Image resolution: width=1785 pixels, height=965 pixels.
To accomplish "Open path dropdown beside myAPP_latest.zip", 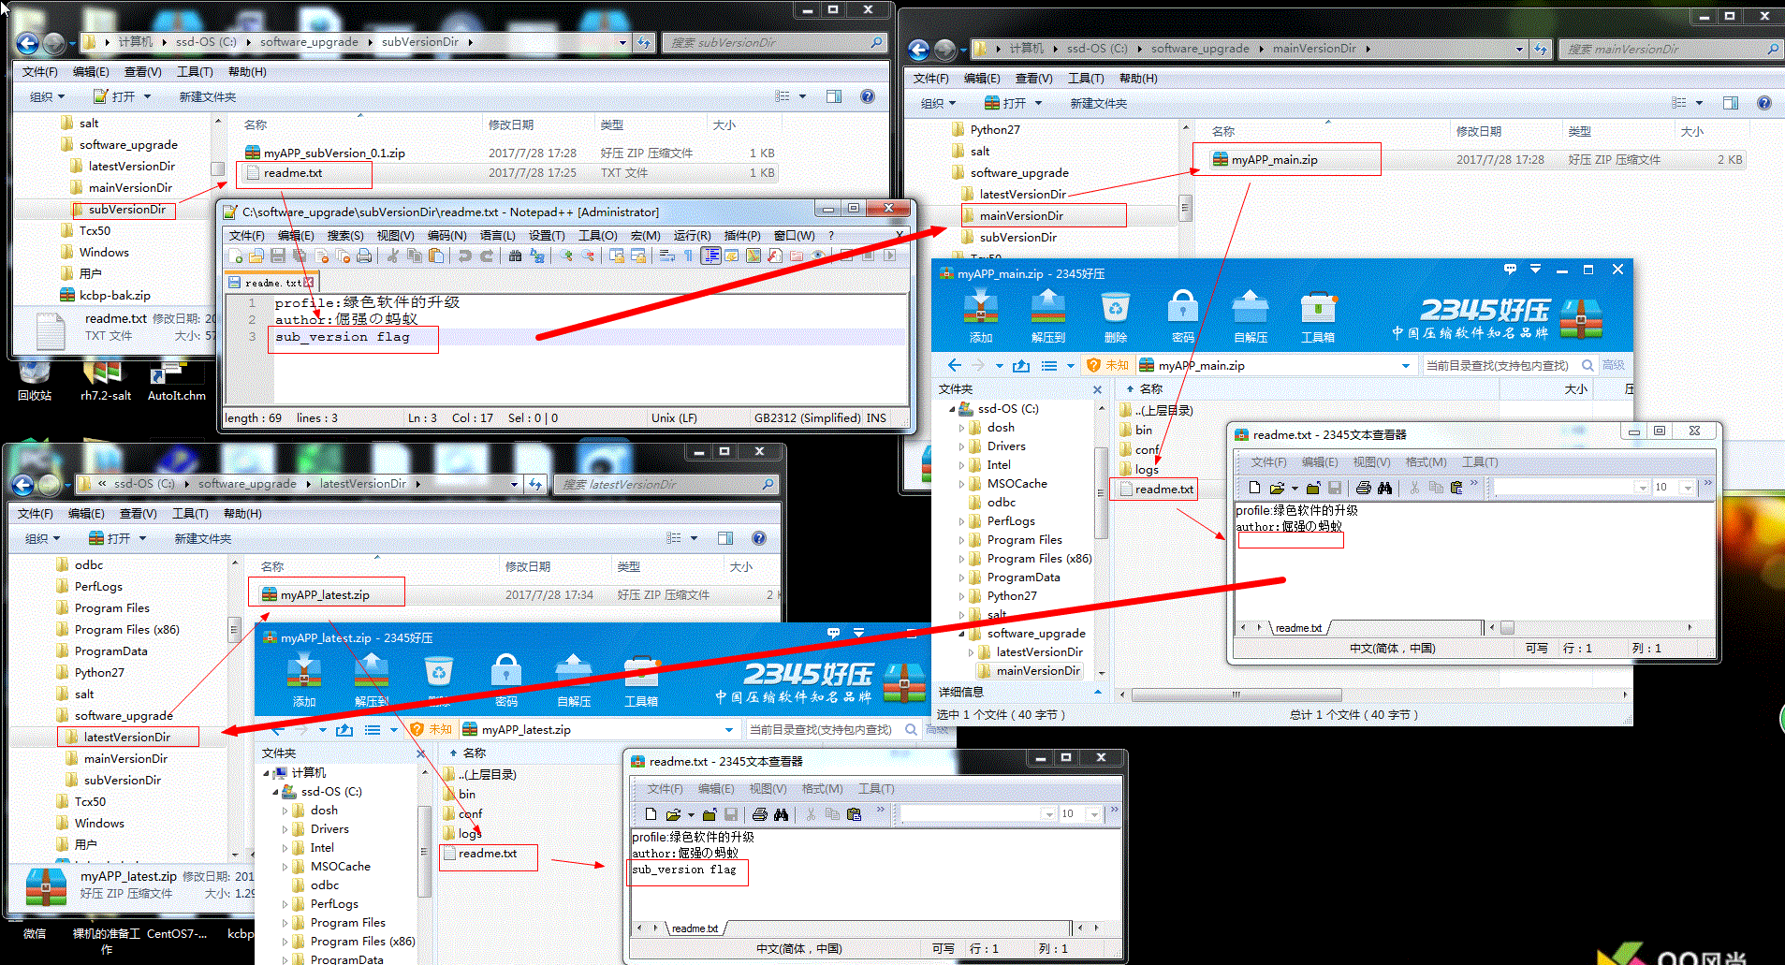I will pyautogui.click(x=729, y=729).
